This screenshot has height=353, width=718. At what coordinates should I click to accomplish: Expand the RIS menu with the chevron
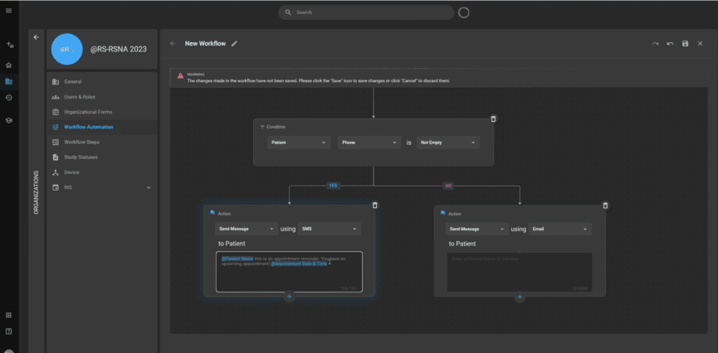pyautogui.click(x=149, y=187)
